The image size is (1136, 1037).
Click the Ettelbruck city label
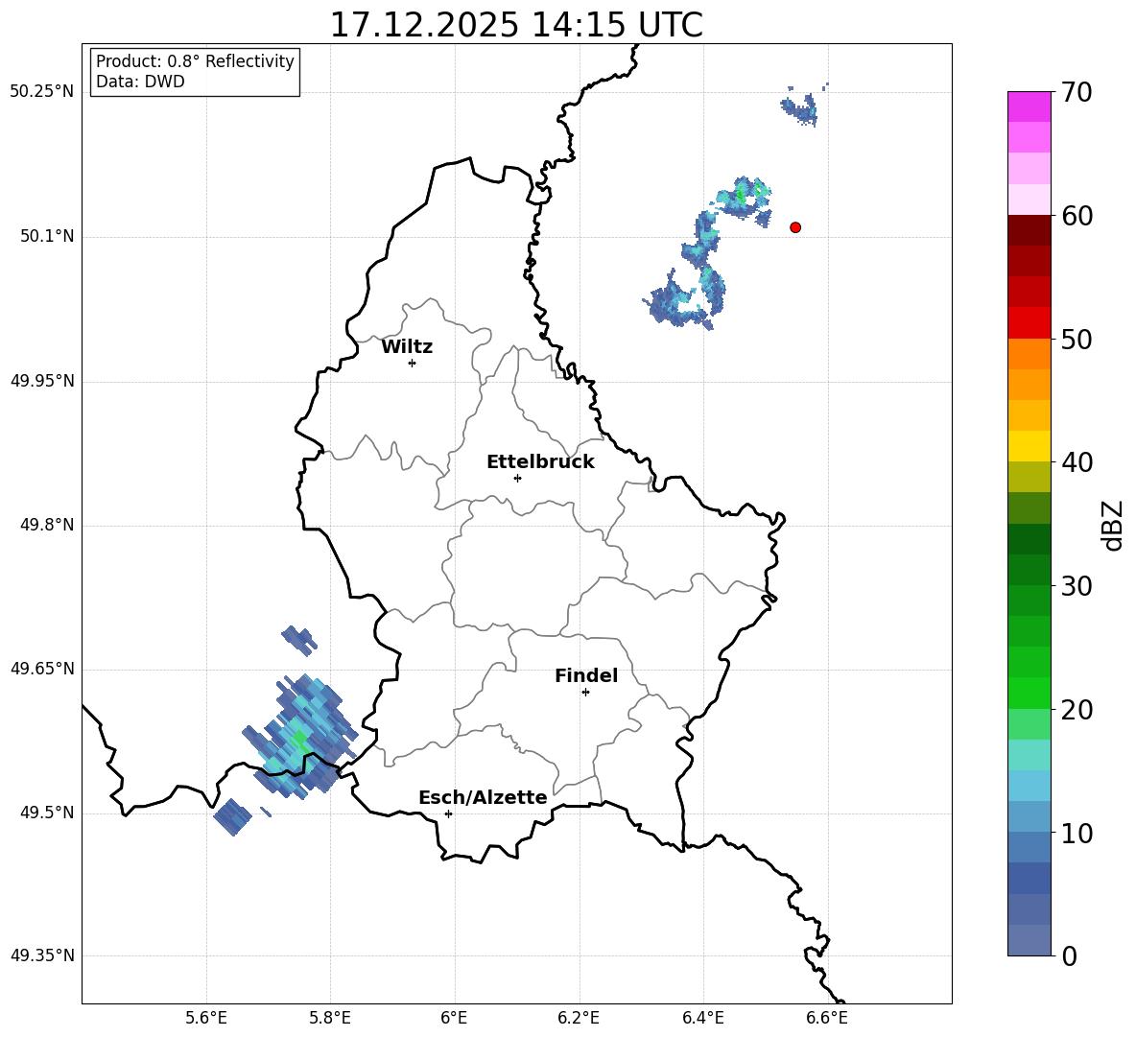540,462
